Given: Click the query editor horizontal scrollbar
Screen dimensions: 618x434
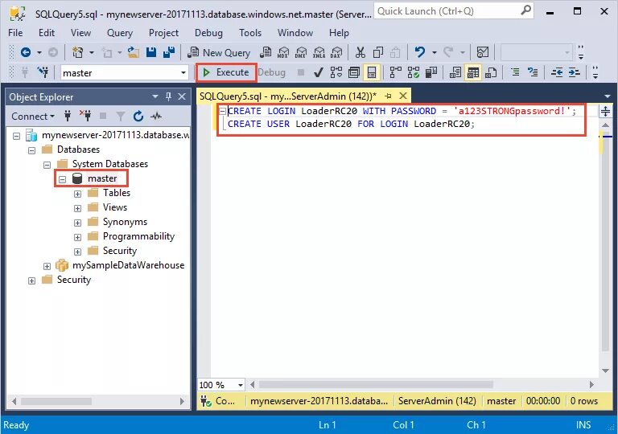Looking at the screenshot, I should click(x=376, y=384).
